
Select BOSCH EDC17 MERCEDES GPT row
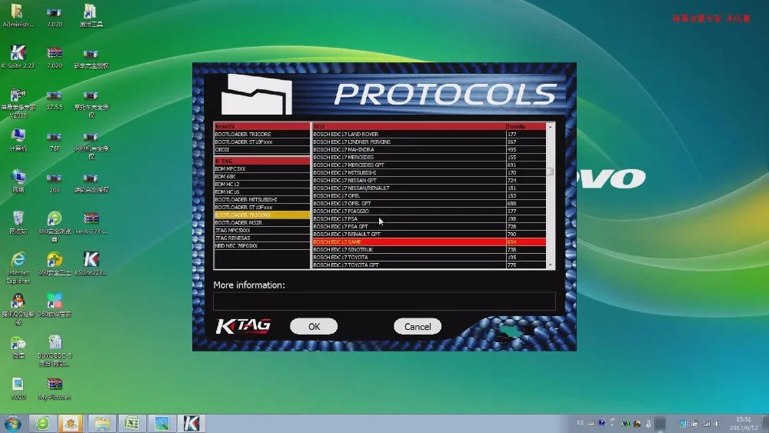click(x=429, y=165)
